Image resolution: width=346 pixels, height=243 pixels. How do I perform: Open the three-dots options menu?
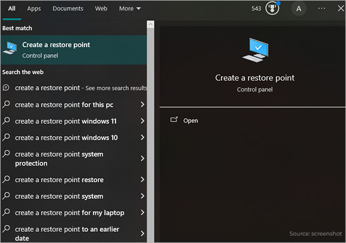point(322,8)
